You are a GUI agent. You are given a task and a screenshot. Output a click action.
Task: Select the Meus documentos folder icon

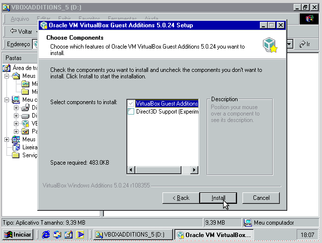16,76
